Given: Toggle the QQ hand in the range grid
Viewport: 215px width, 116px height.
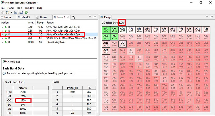Looking at the screenshot, I should 123,43.
